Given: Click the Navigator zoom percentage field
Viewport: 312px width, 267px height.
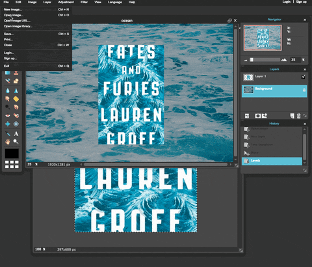Looking at the screenshot, I should 296,60.
